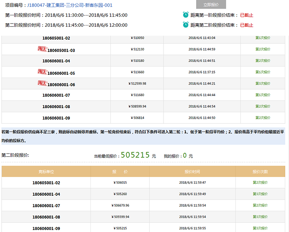Click time 2018/6/6 11:59:55

tap(192, 228)
